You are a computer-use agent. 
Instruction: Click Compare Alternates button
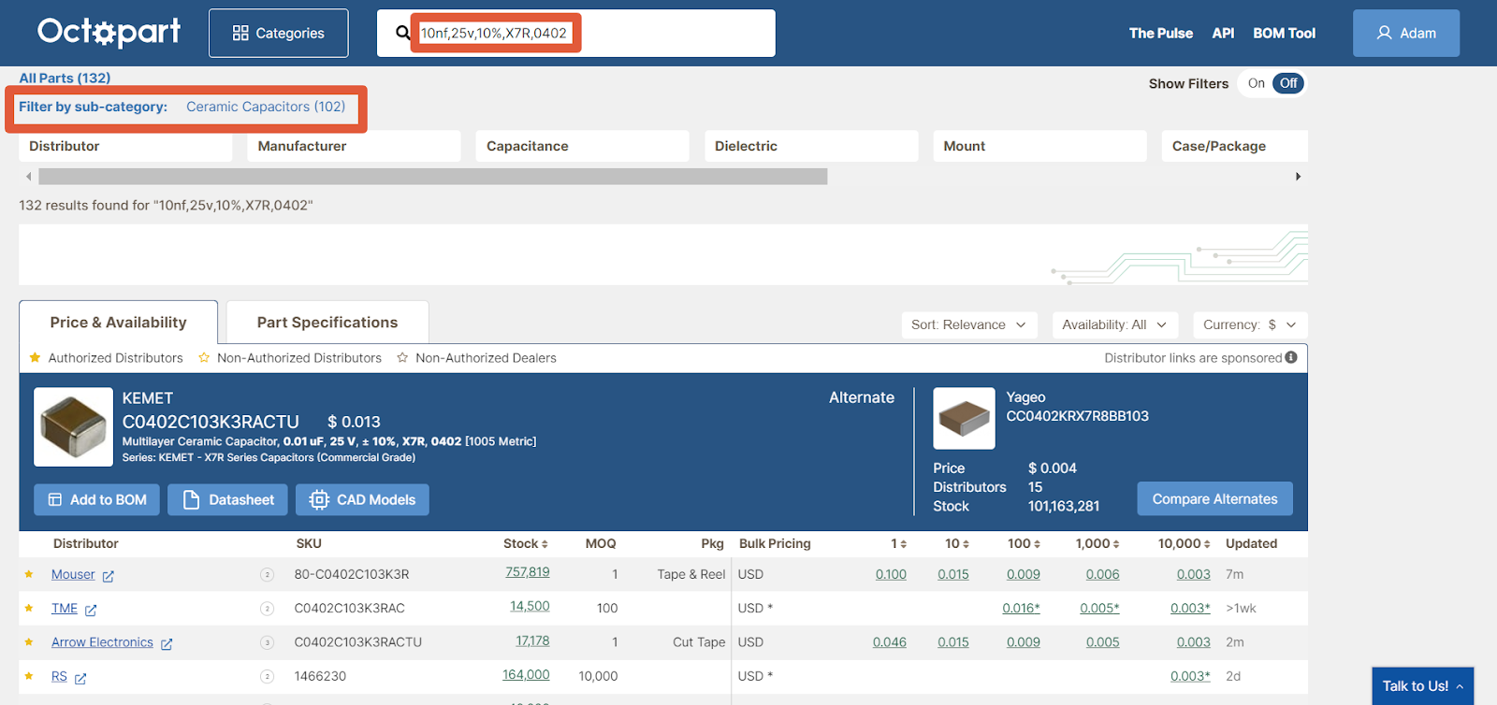(x=1214, y=498)
